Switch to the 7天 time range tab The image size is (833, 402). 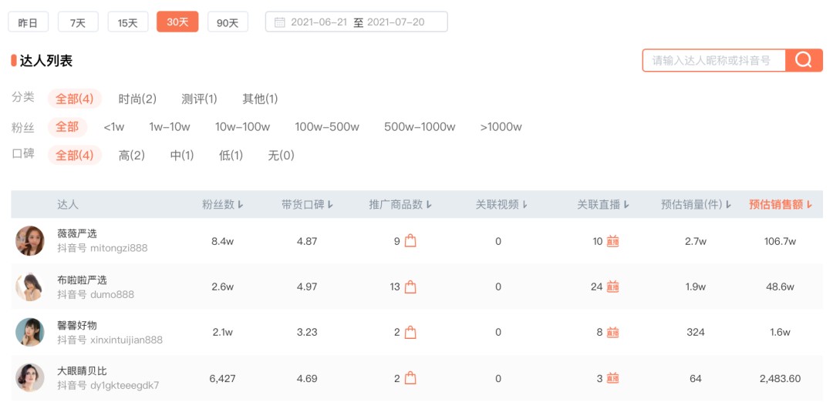(x=78, y=22)
